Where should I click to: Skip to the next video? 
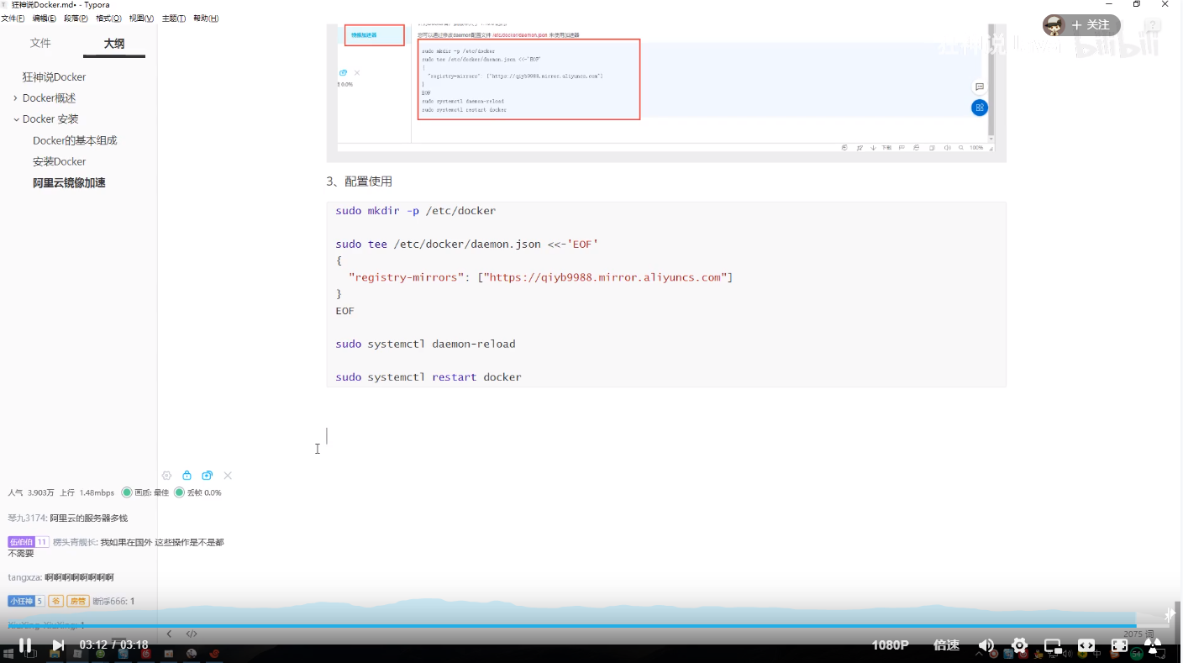click(x=58, y=645)
